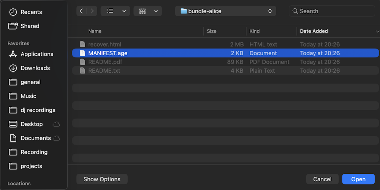Click the README.pdf file icon

click(82, 62)
